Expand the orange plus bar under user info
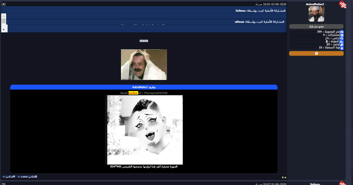This screenshot has width=353, height=185. [x=316, y=53]
